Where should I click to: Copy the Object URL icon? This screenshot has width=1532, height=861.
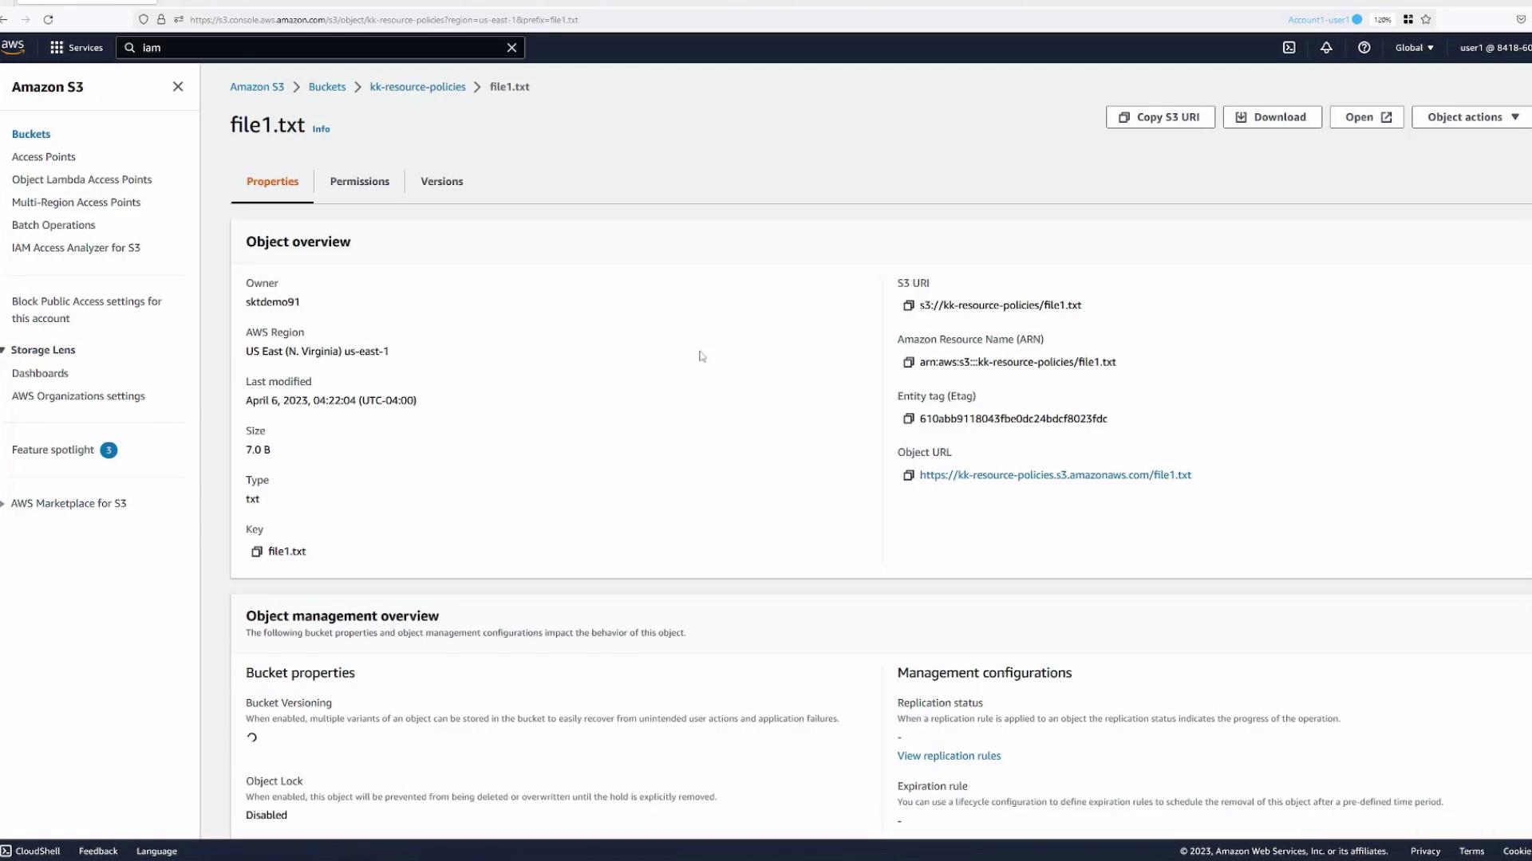point(908,475)
